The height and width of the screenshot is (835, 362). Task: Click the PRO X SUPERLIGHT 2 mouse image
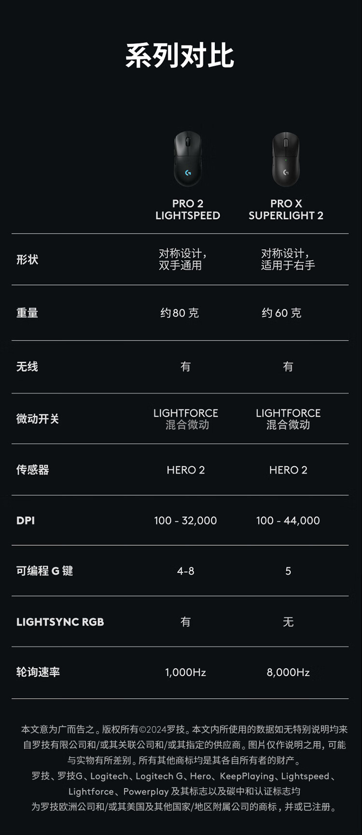point(286,159)
